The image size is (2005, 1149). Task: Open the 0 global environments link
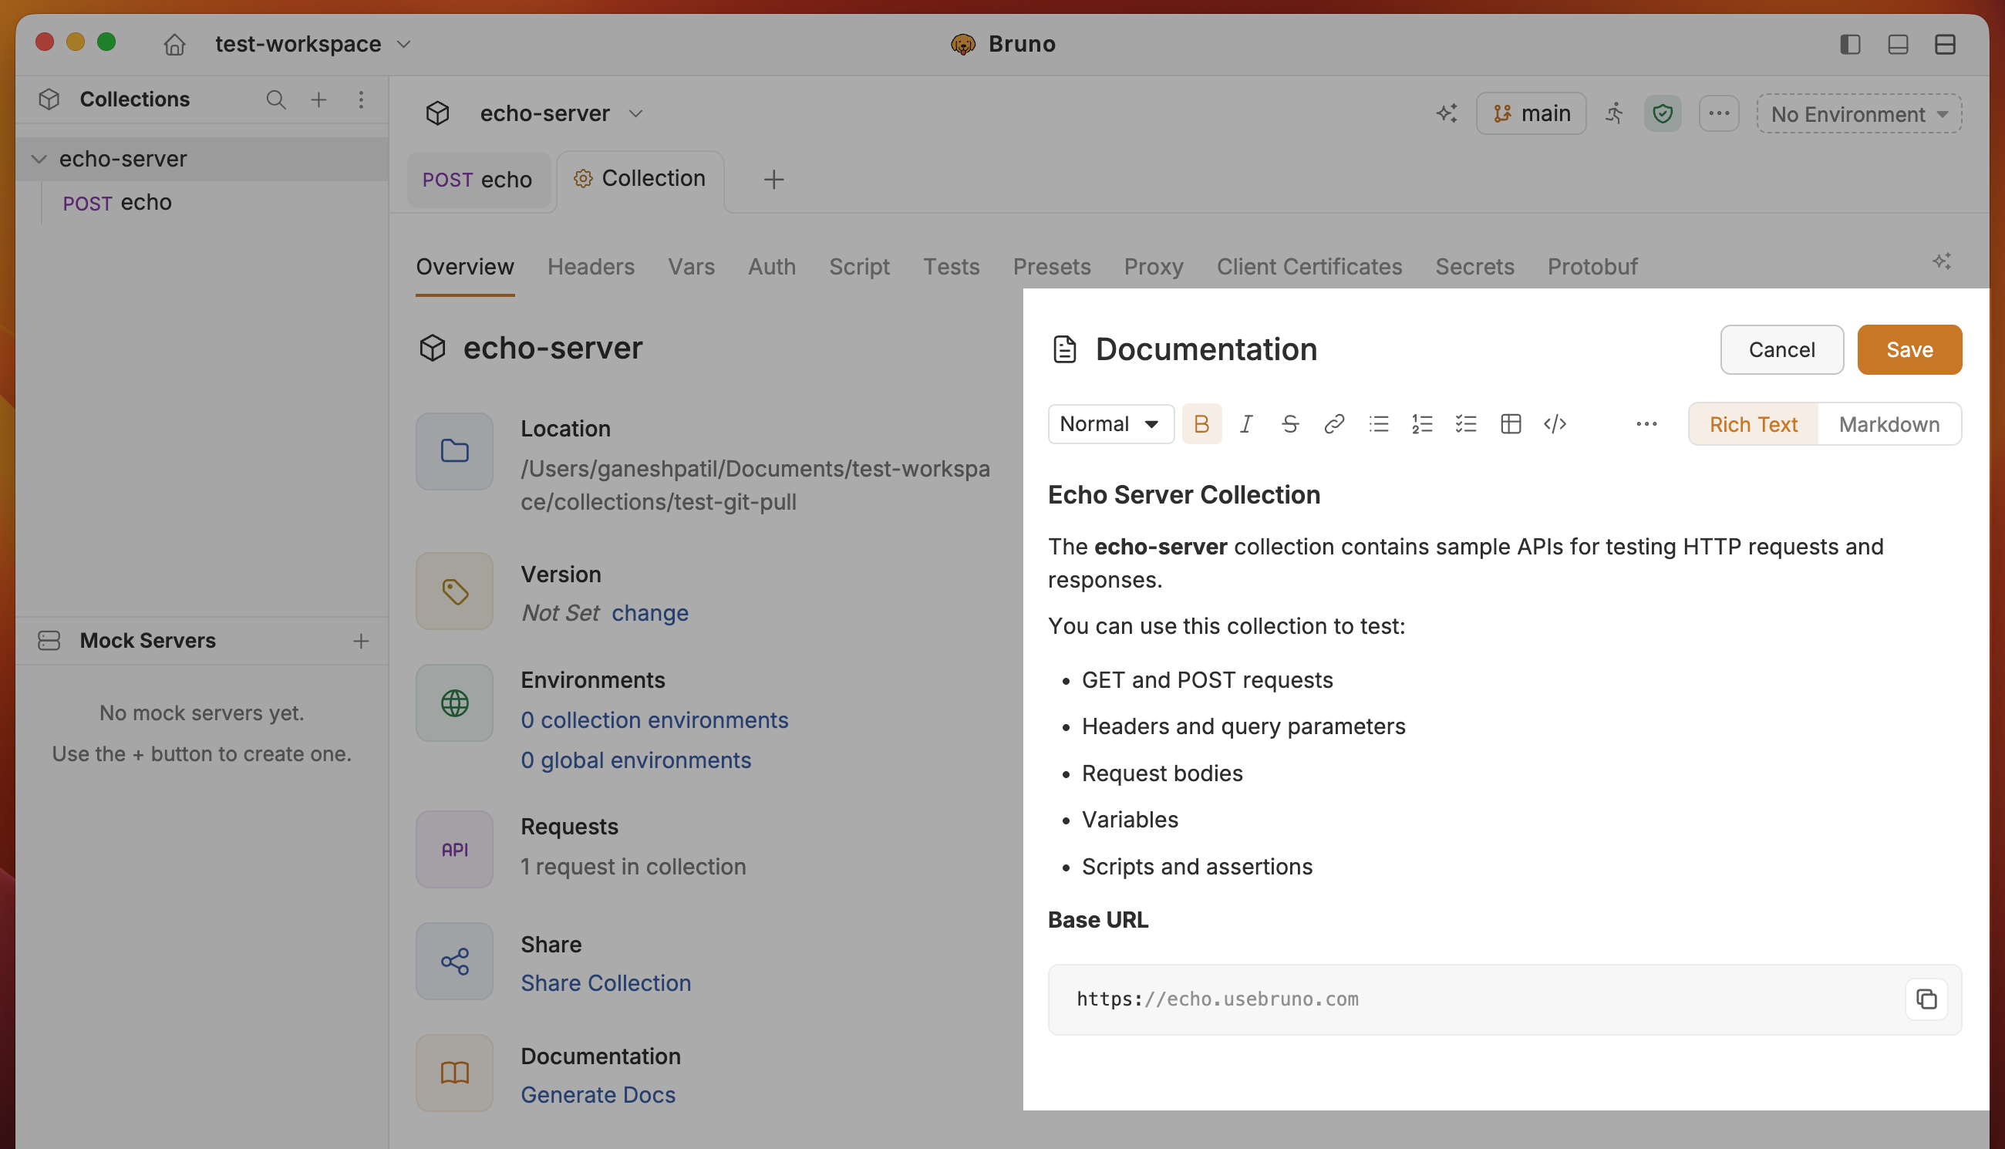(636, 761)
